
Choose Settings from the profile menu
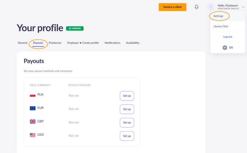[x=219, y=16]
